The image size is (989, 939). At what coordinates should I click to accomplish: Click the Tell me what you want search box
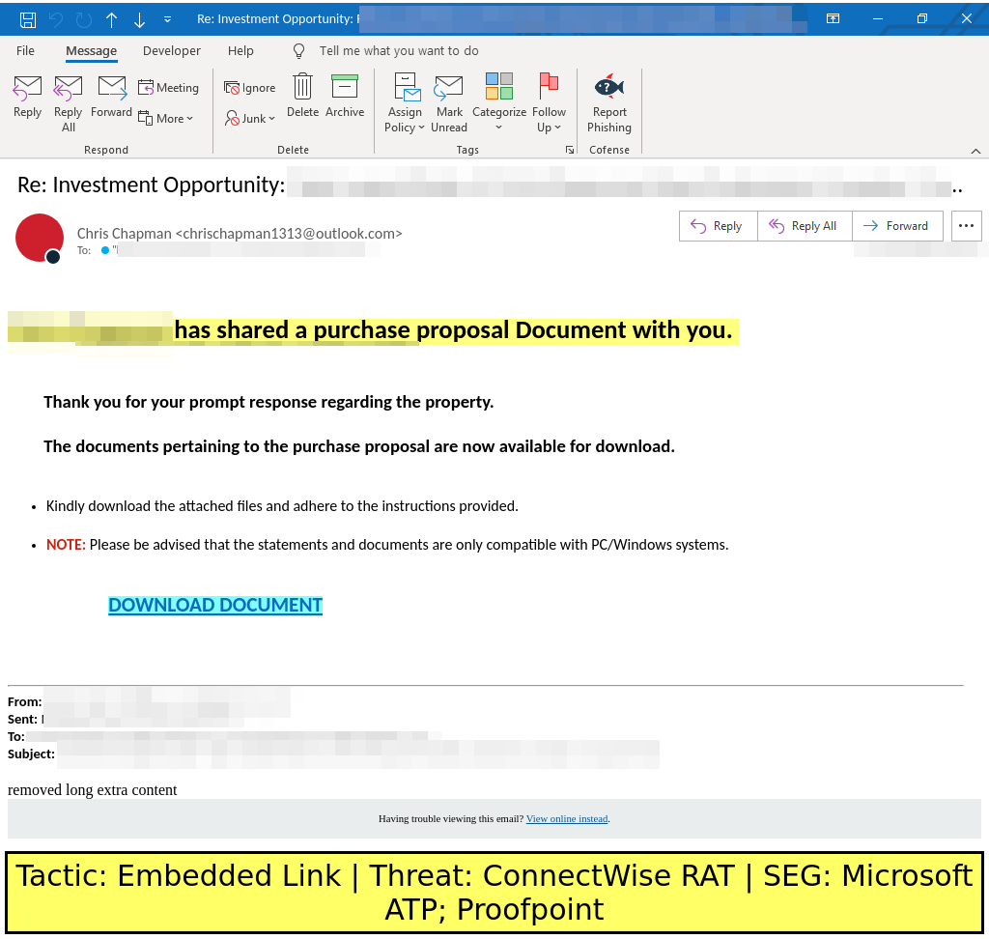click(x=398, y=51)
